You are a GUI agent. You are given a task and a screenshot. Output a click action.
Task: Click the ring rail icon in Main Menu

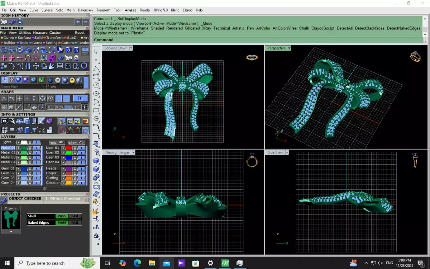point(4,50)
